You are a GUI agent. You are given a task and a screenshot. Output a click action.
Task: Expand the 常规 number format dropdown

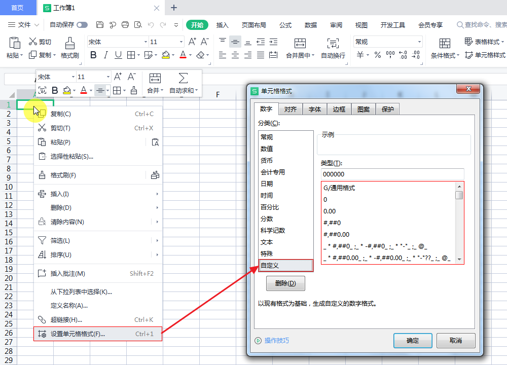click(419, 42)
